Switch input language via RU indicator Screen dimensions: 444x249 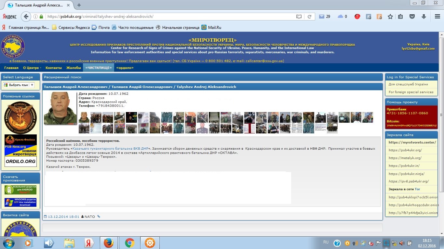tap(326, 242)
